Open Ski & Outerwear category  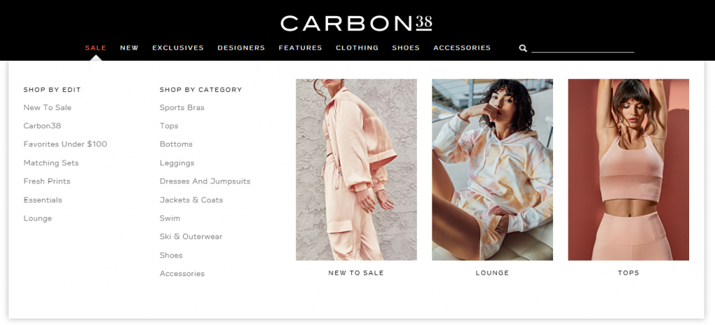pos(191,236)
